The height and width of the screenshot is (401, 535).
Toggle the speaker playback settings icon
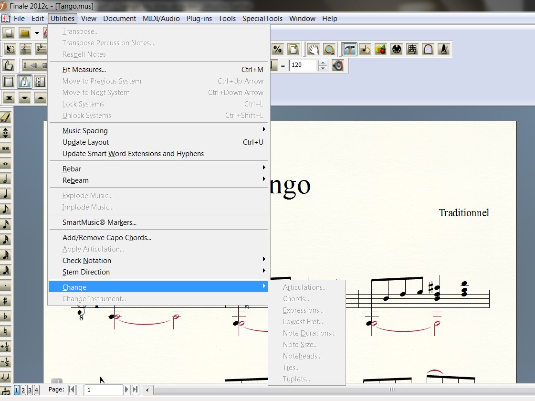338,65
